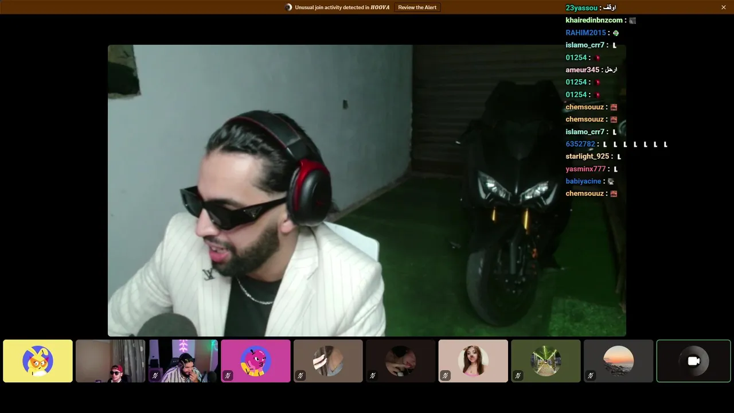The height and width of the screenshot is (413, 734).
Task: Select the olive tile with corridor avatar
Action: pyautogui.click(x=546, y=361)
